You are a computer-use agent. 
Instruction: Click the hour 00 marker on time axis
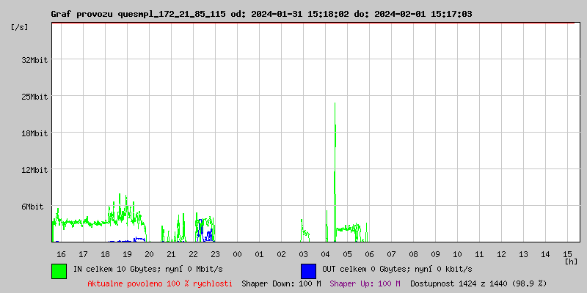pyautogui.click(x=237, y=253)
